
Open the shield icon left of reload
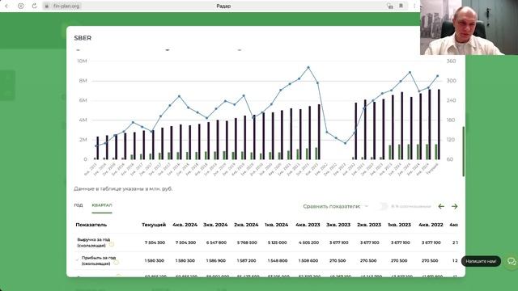(x=21, y=6)
